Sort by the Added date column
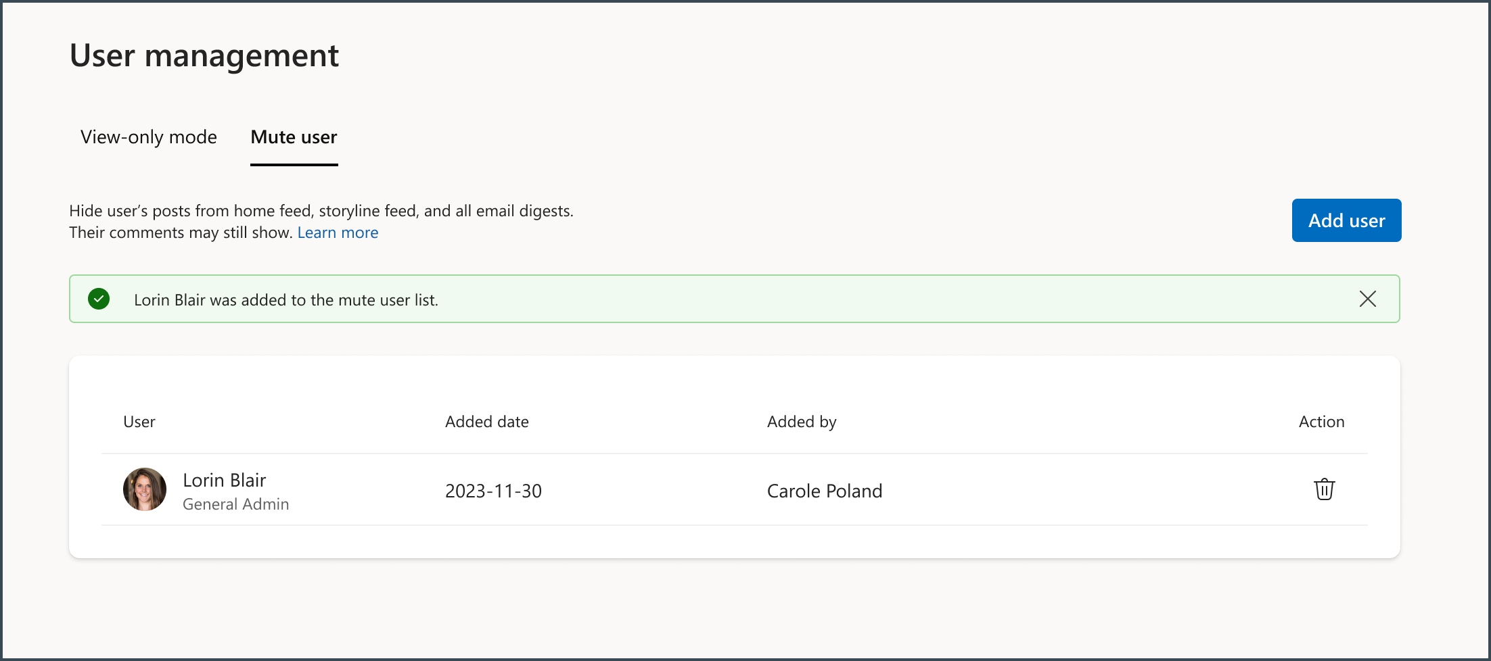This screenshot has height=661, width=1491. coord(486,421)
